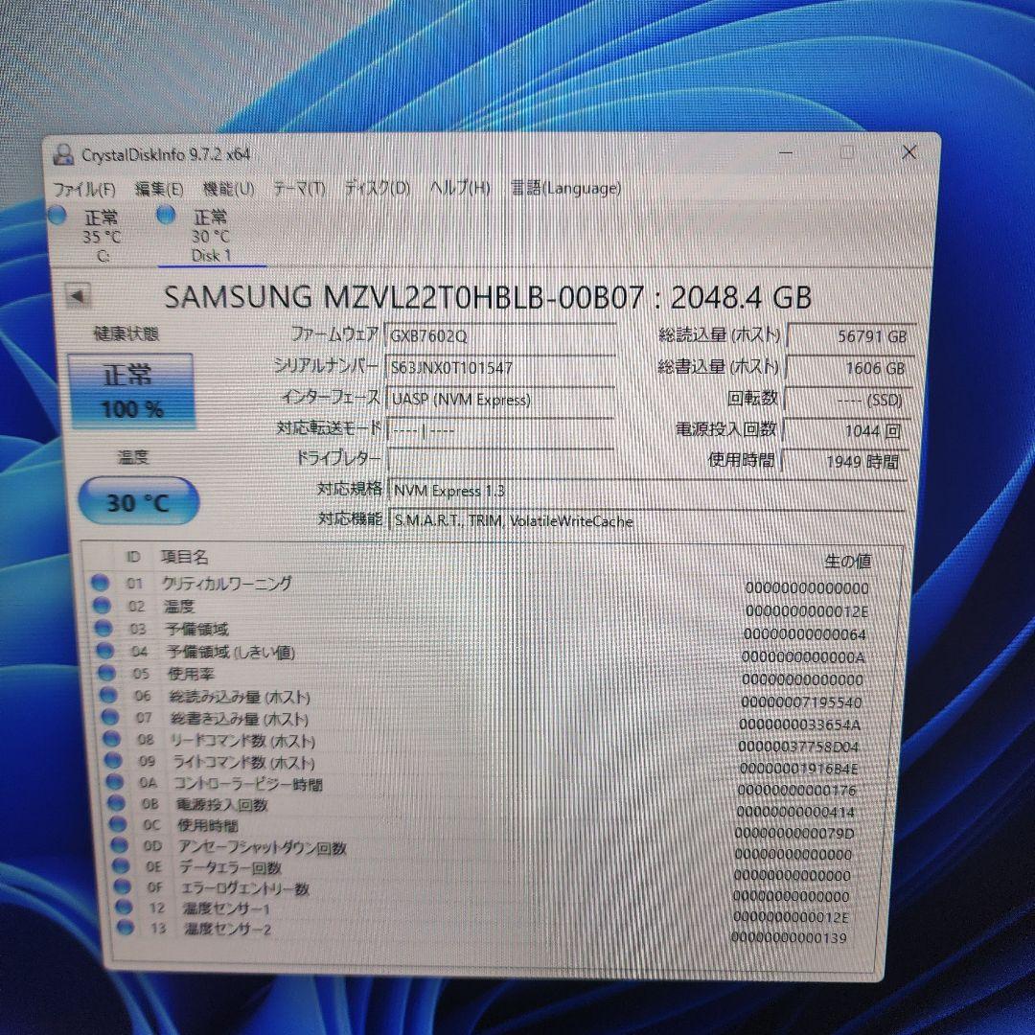Click the CrystalDiskInfo icon in the title bar

[x=63, y=152]
